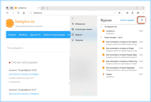Click the forward navigation arrow
This screenshot has width=151, height=102.
coord(13,13)
